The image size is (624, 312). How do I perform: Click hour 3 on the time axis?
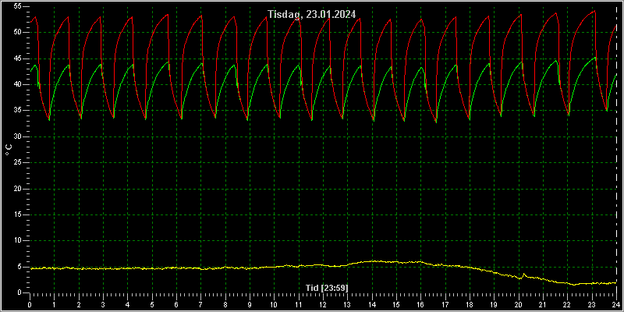(x=103, y=304)
